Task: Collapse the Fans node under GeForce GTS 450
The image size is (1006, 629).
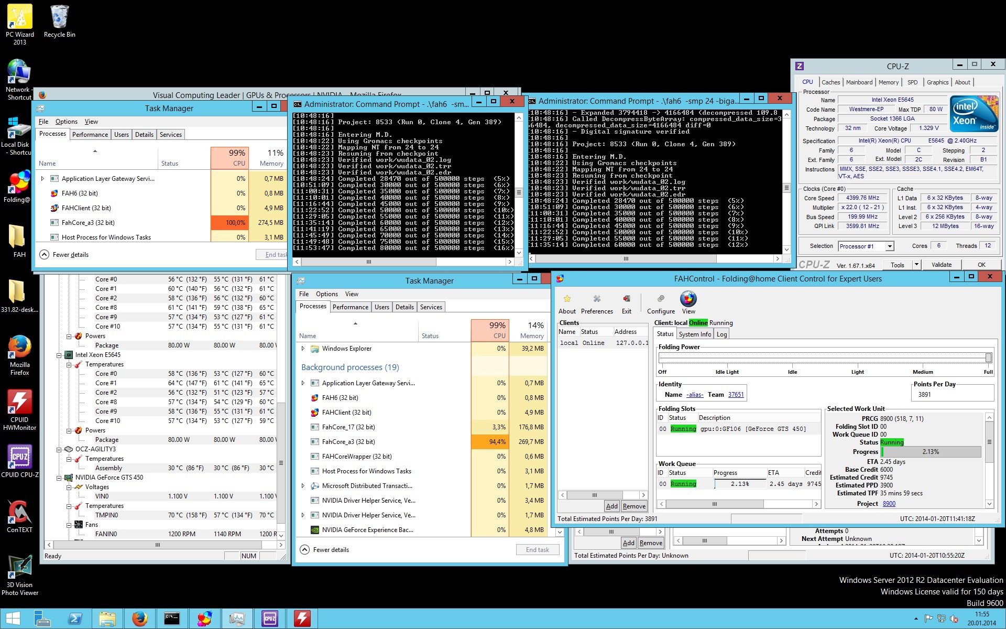Action: click(69, 525)
